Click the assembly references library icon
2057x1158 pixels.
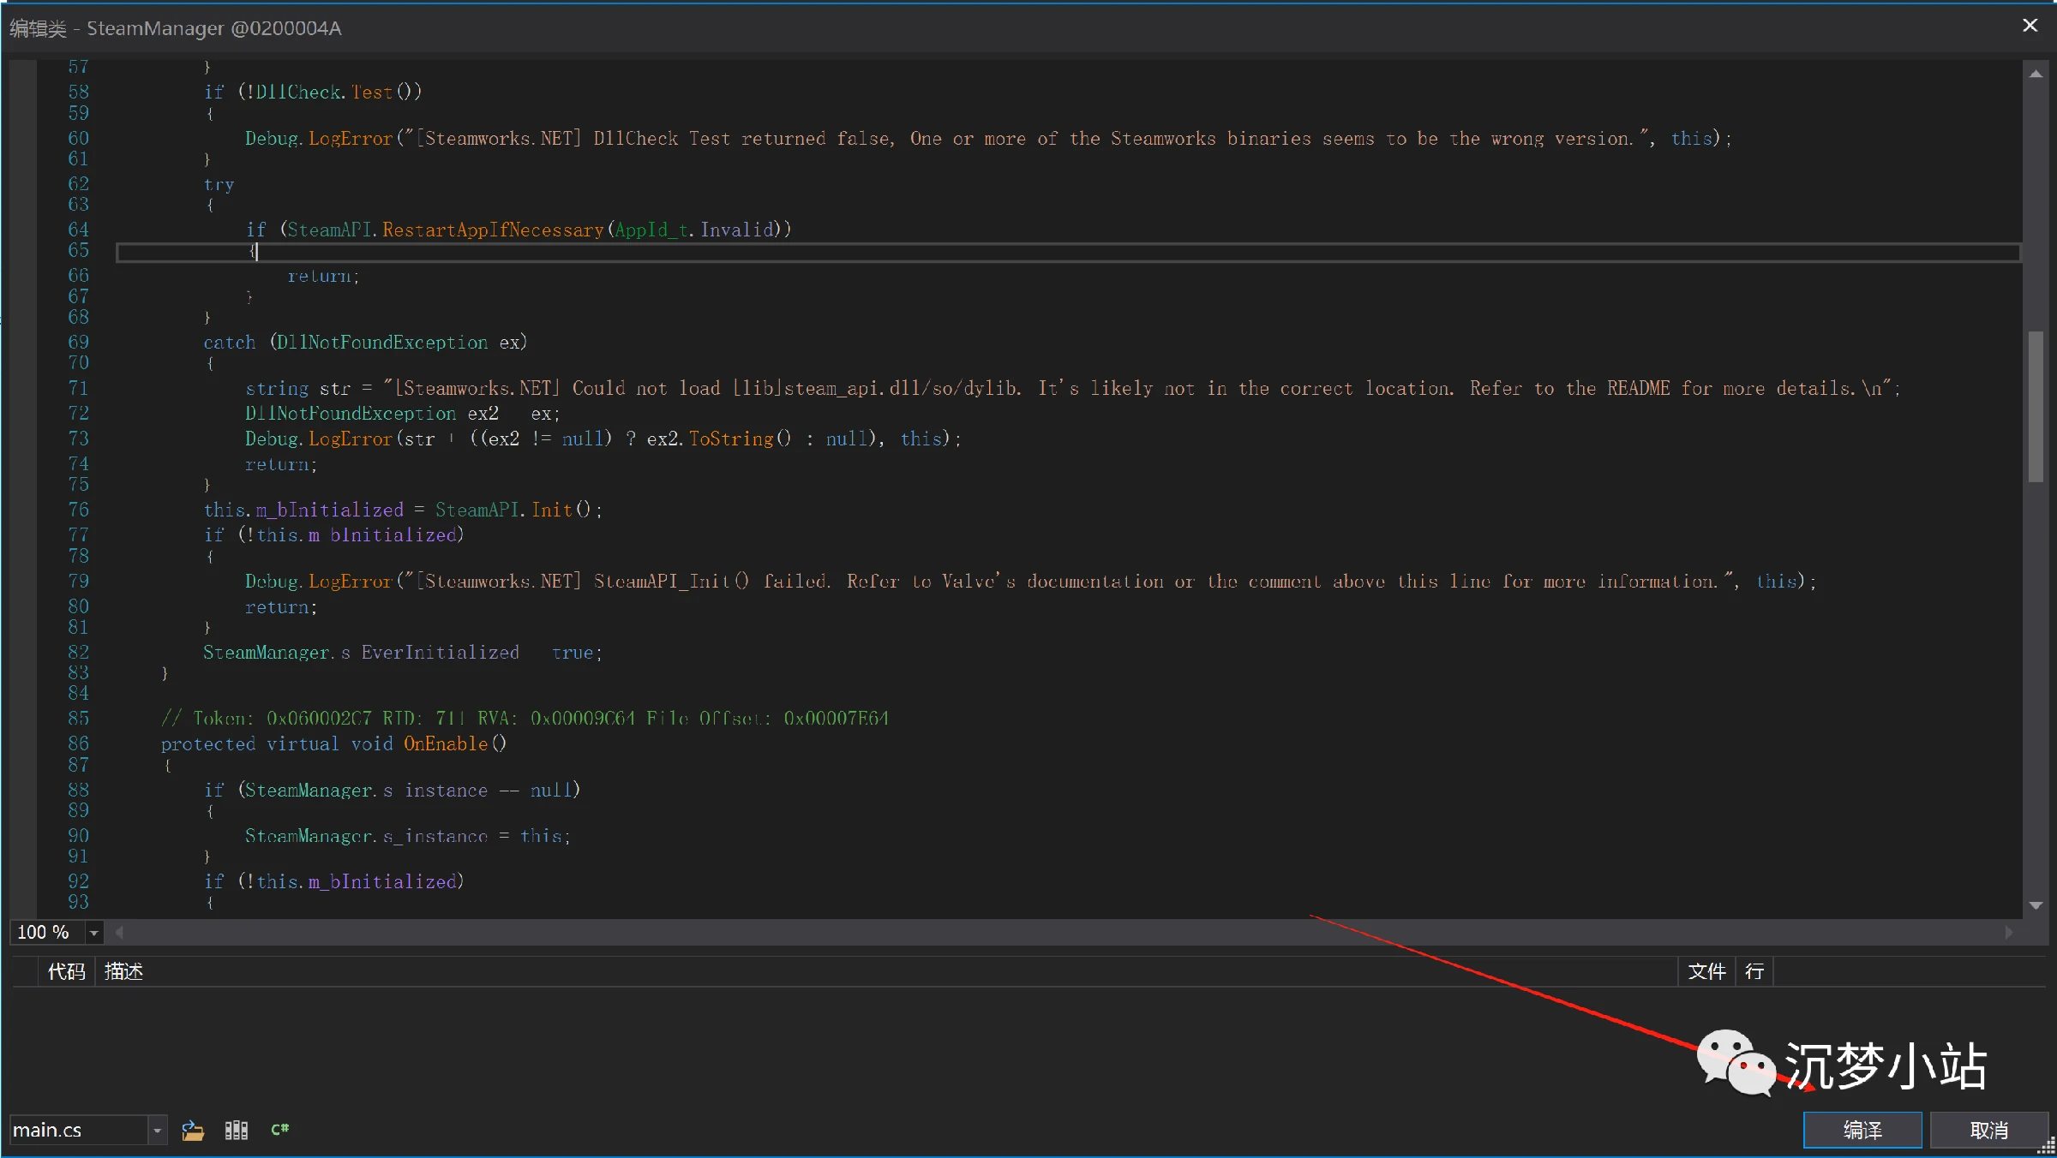pyautogui.click(x=237, y=1131)
